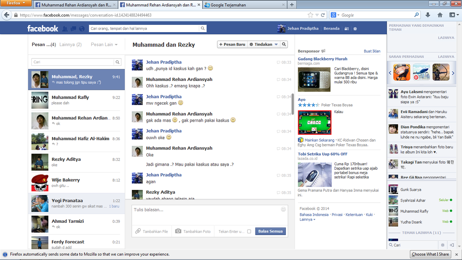Hide chat sidebar arrow icon
The image size is (462, 260).
pyautogui.click(x=452, y=245)
